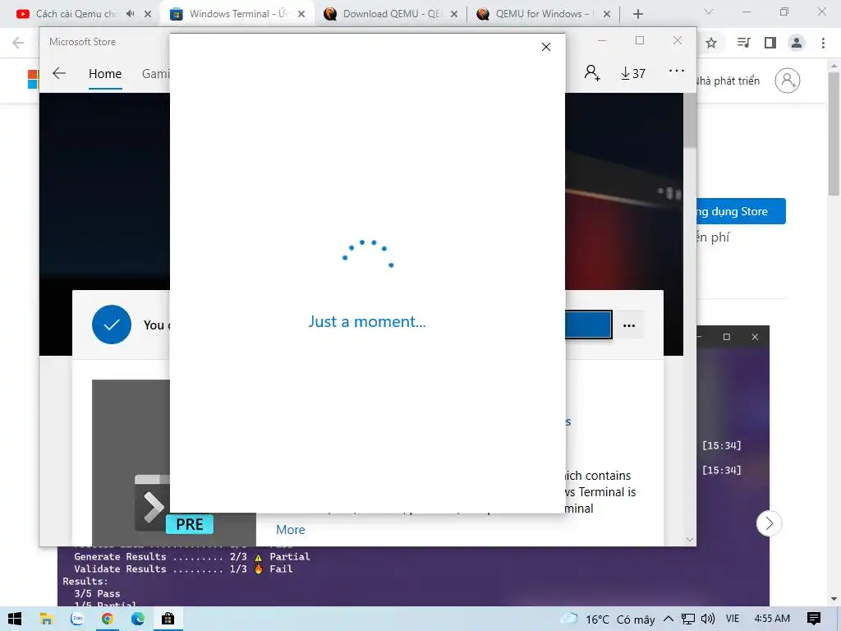Image resolution: width=841 pixels, height=631 pixels.
Task: Show hidden system tray icons
Action: [669, 619]
